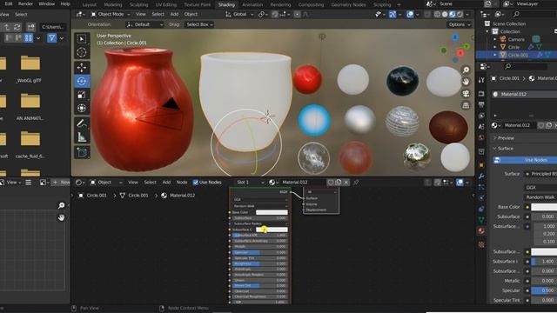Toggle viewport gizmos button
This screenshot has height=313, width=557.
(393, 14)
